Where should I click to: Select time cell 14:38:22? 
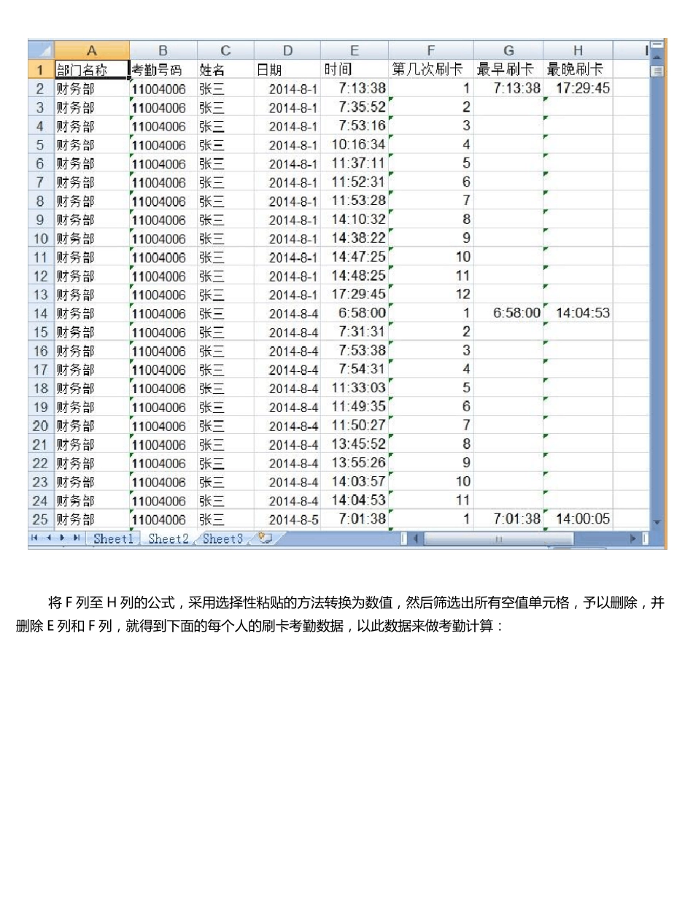[x=355, y=238]
